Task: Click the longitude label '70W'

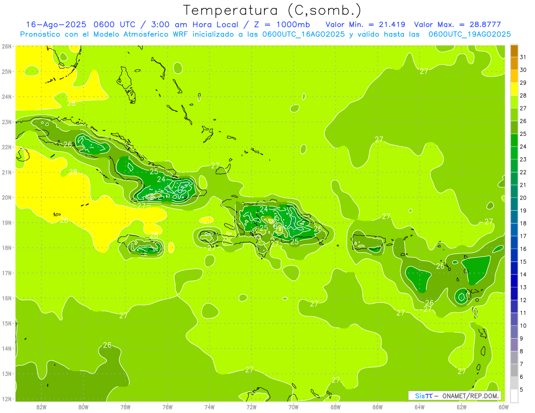Action: tap(293, 407)
